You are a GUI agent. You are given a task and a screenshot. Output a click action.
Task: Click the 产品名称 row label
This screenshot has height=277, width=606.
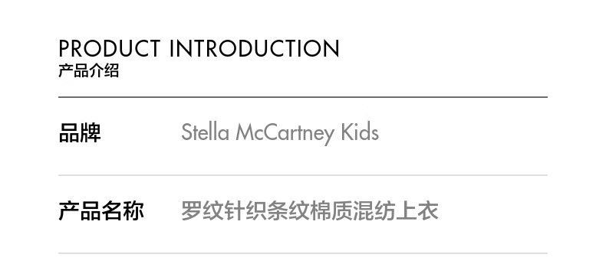coord(101,210)
